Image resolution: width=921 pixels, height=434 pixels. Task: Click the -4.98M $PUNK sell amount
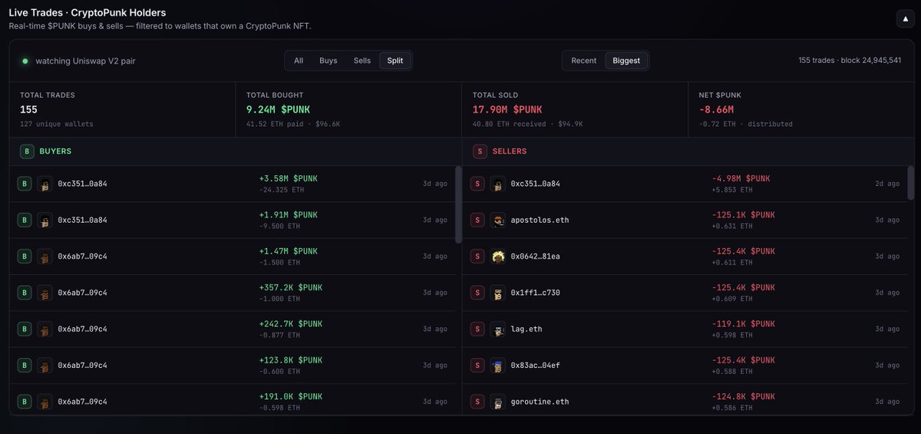click(x=741, y=178)
